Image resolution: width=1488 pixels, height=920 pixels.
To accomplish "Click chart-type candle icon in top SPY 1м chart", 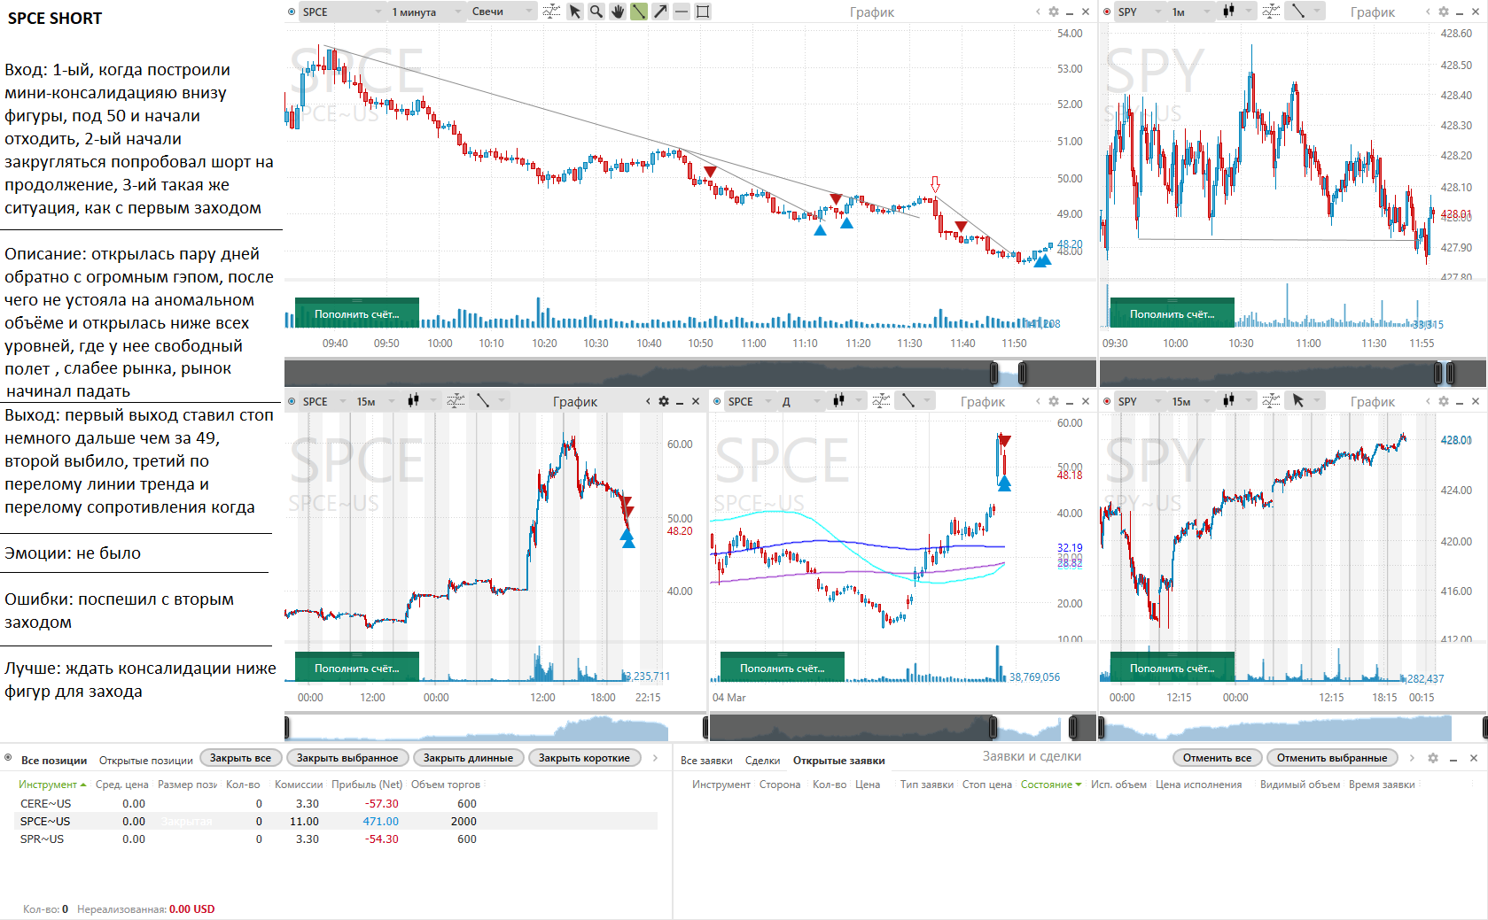I will pos(1228,12).
